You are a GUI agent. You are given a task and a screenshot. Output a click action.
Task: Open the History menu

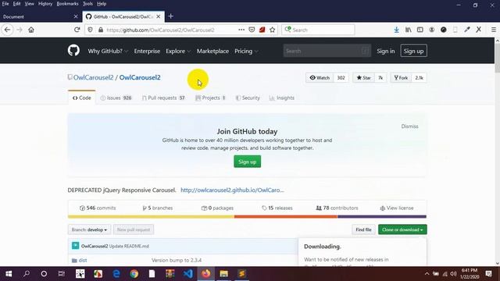pos(45,4)
